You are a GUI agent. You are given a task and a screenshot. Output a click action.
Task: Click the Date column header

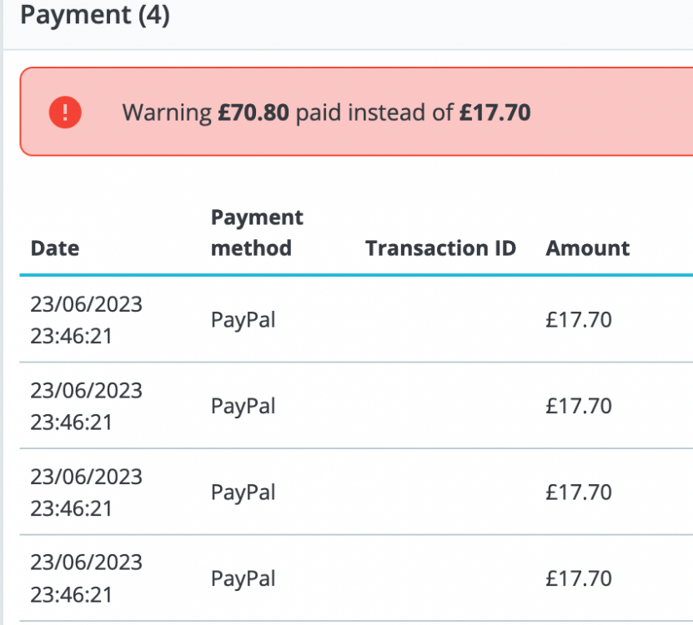pos(55,248)
